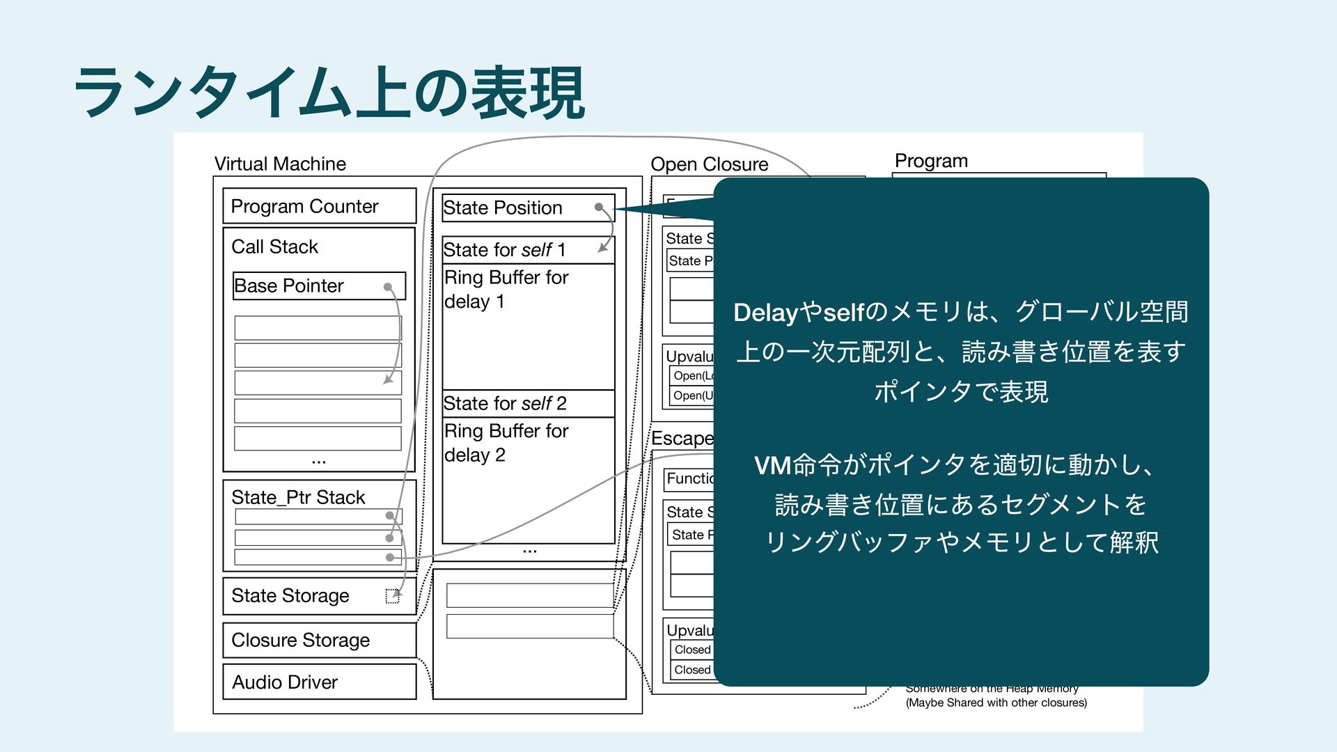Click the Open Closure heading

tap(709, 164)
